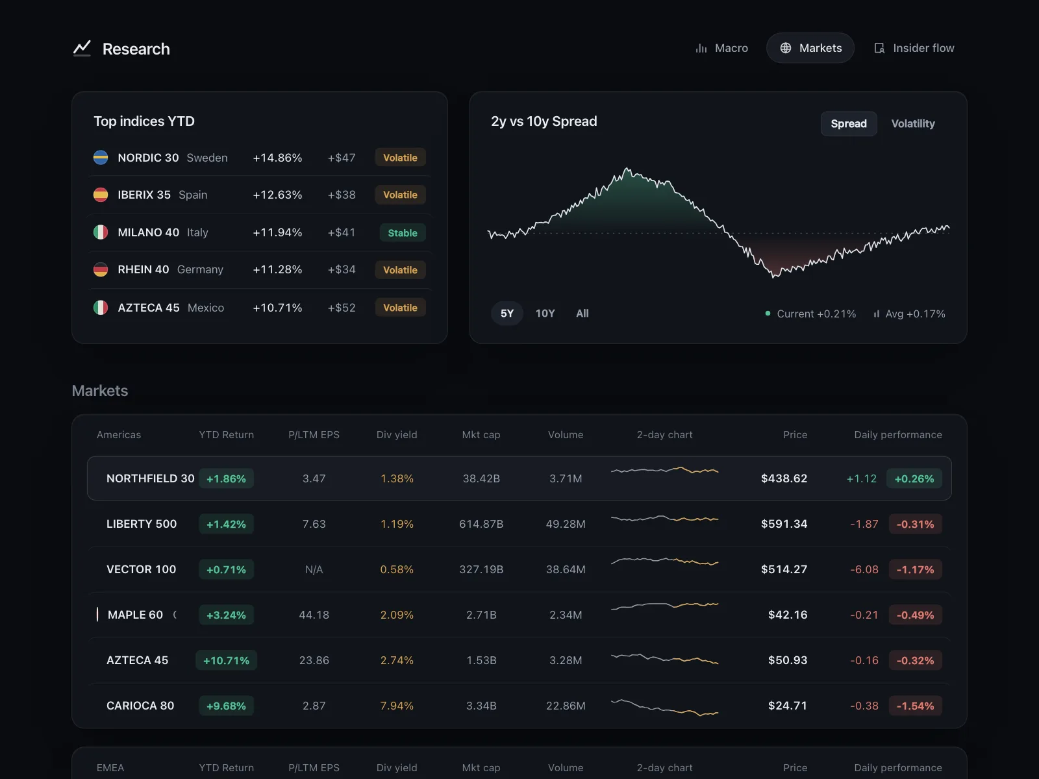Click the Research title link
This screenshot has width=1039, height=779.
[x=136, y=49]
